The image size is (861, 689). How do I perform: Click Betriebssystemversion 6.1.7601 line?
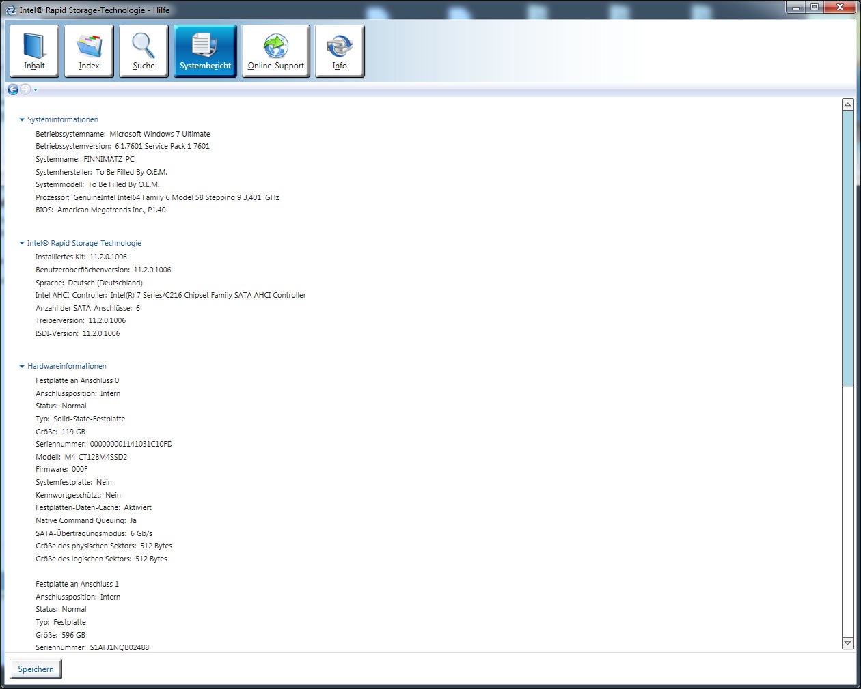(123, 146)
